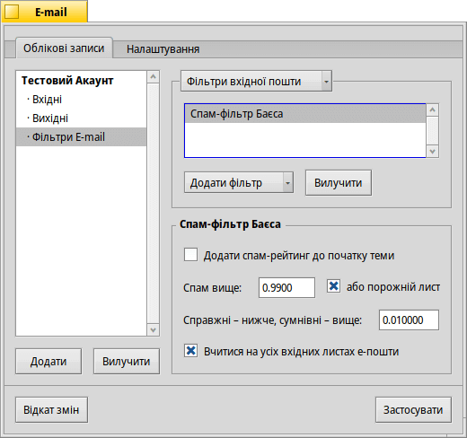Click the 'Відкат змін' button

(51, 410)
